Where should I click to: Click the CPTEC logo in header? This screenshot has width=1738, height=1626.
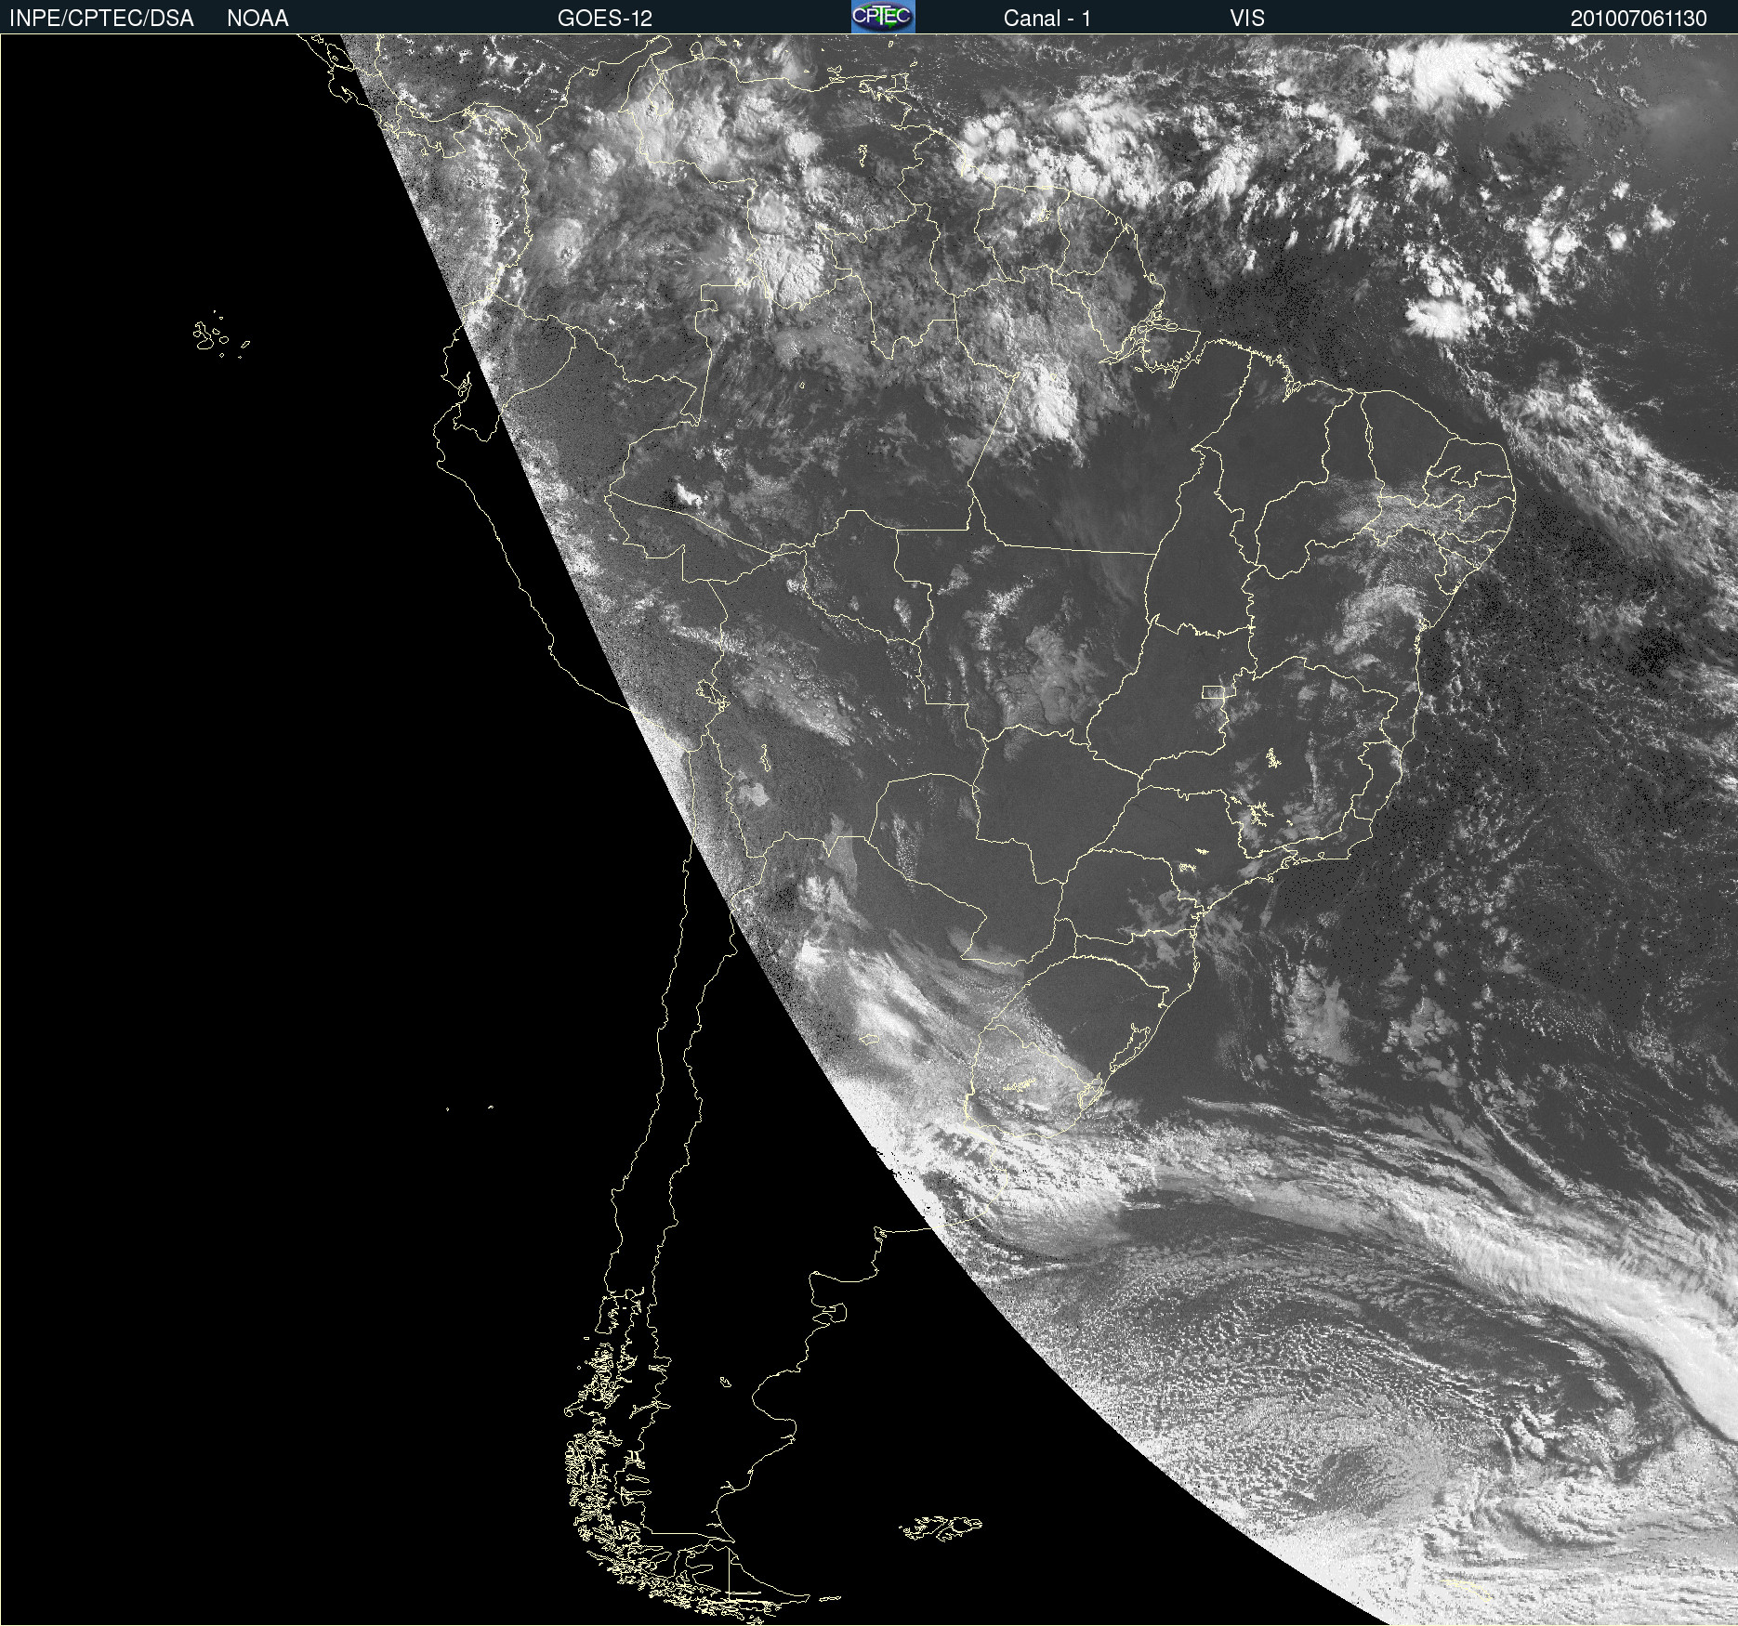coord(883,17)
